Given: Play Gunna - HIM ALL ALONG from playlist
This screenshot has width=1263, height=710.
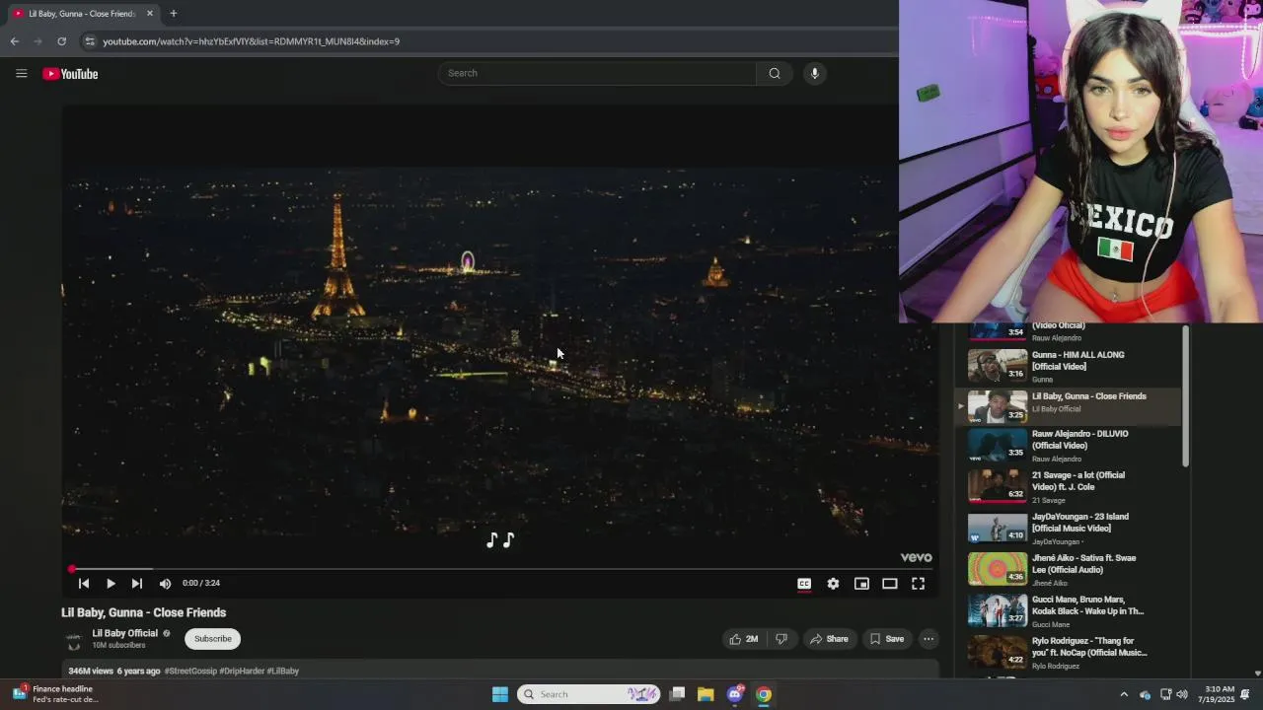Looking at the screenshot, I should click(x=1068, y=366).
